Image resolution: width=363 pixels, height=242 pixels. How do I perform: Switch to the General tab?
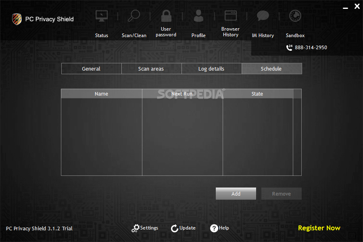[x=92, y=69]
